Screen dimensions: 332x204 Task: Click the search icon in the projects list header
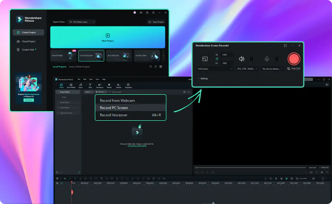(151, 66)
